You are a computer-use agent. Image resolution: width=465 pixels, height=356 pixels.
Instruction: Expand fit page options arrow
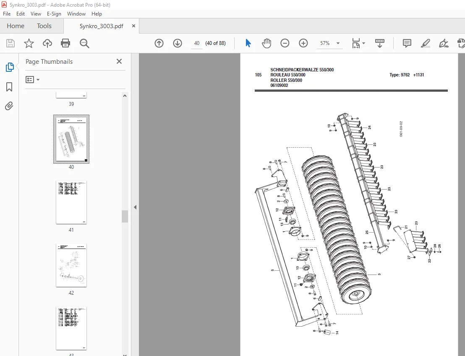click(363, 43)
